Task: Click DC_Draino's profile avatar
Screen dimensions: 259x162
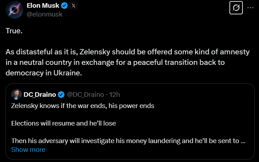Action: 17,94
